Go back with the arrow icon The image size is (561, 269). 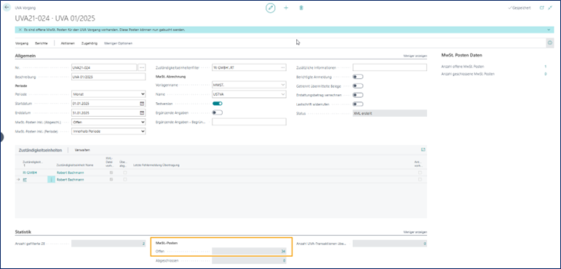click(7, 7)
